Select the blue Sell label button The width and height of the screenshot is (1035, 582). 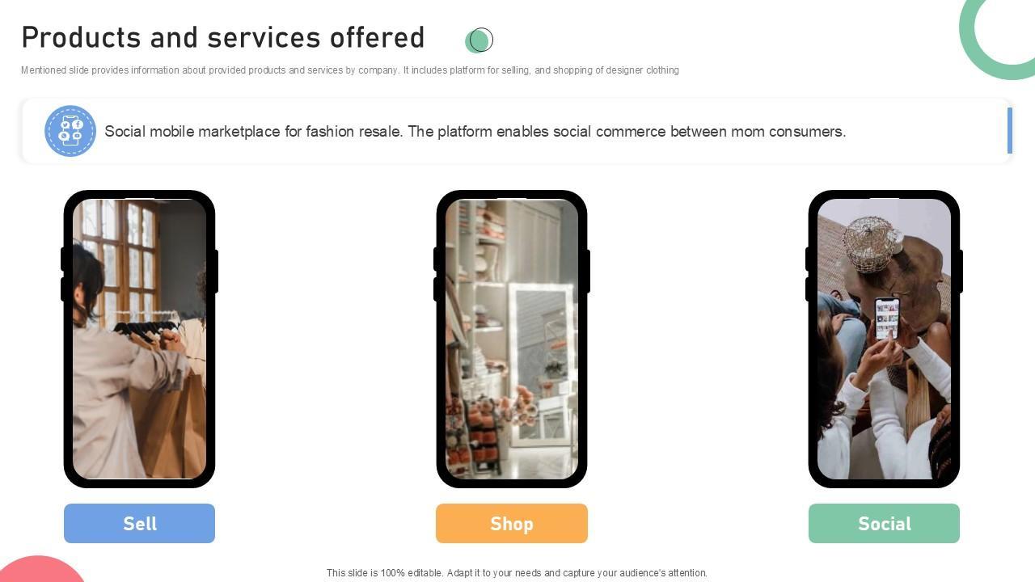coord(139,523)
